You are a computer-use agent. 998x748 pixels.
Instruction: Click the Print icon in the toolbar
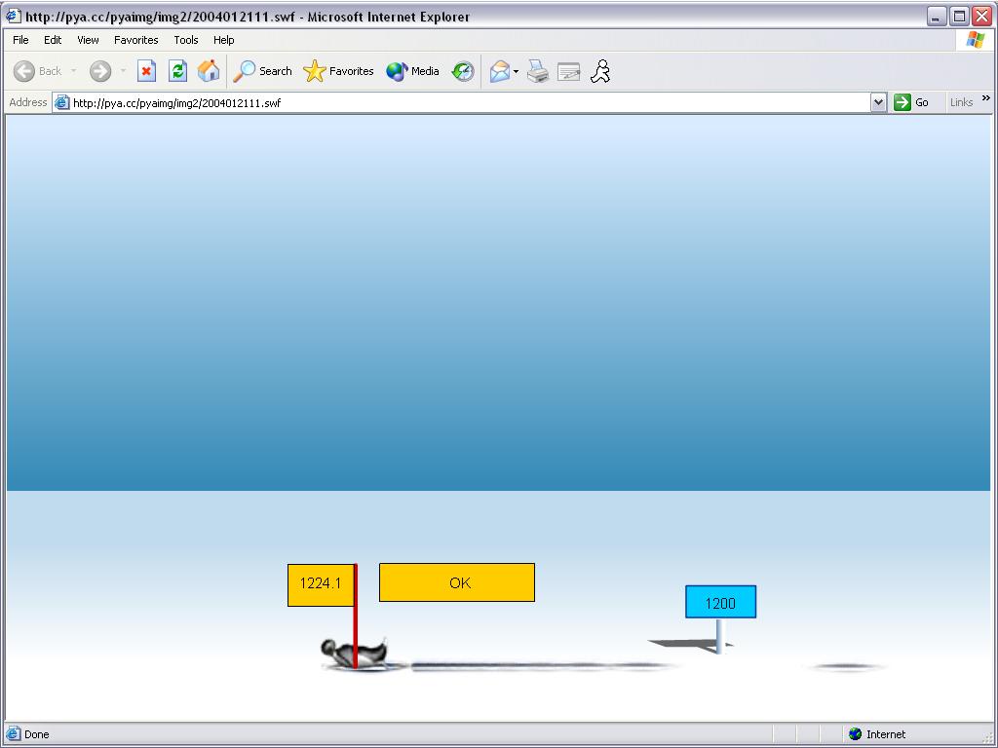[x=538, y=71]
